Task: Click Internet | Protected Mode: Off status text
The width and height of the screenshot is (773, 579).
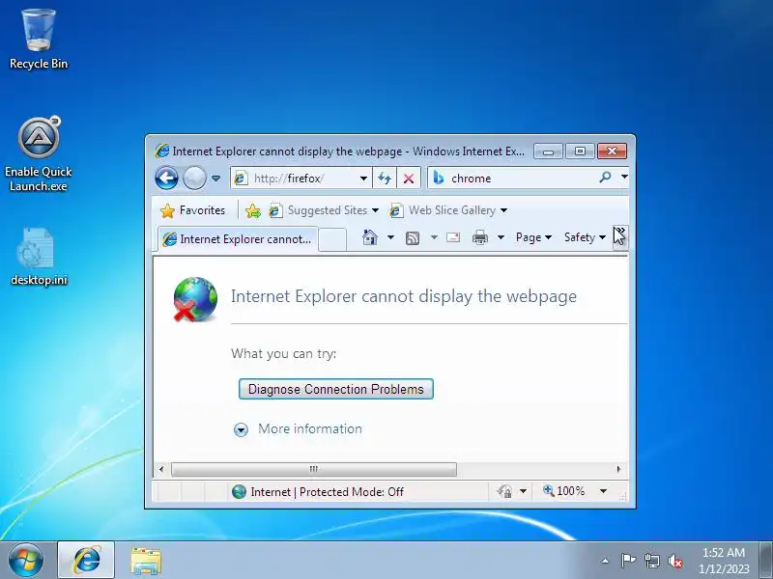Action: [x=327, y=492]
